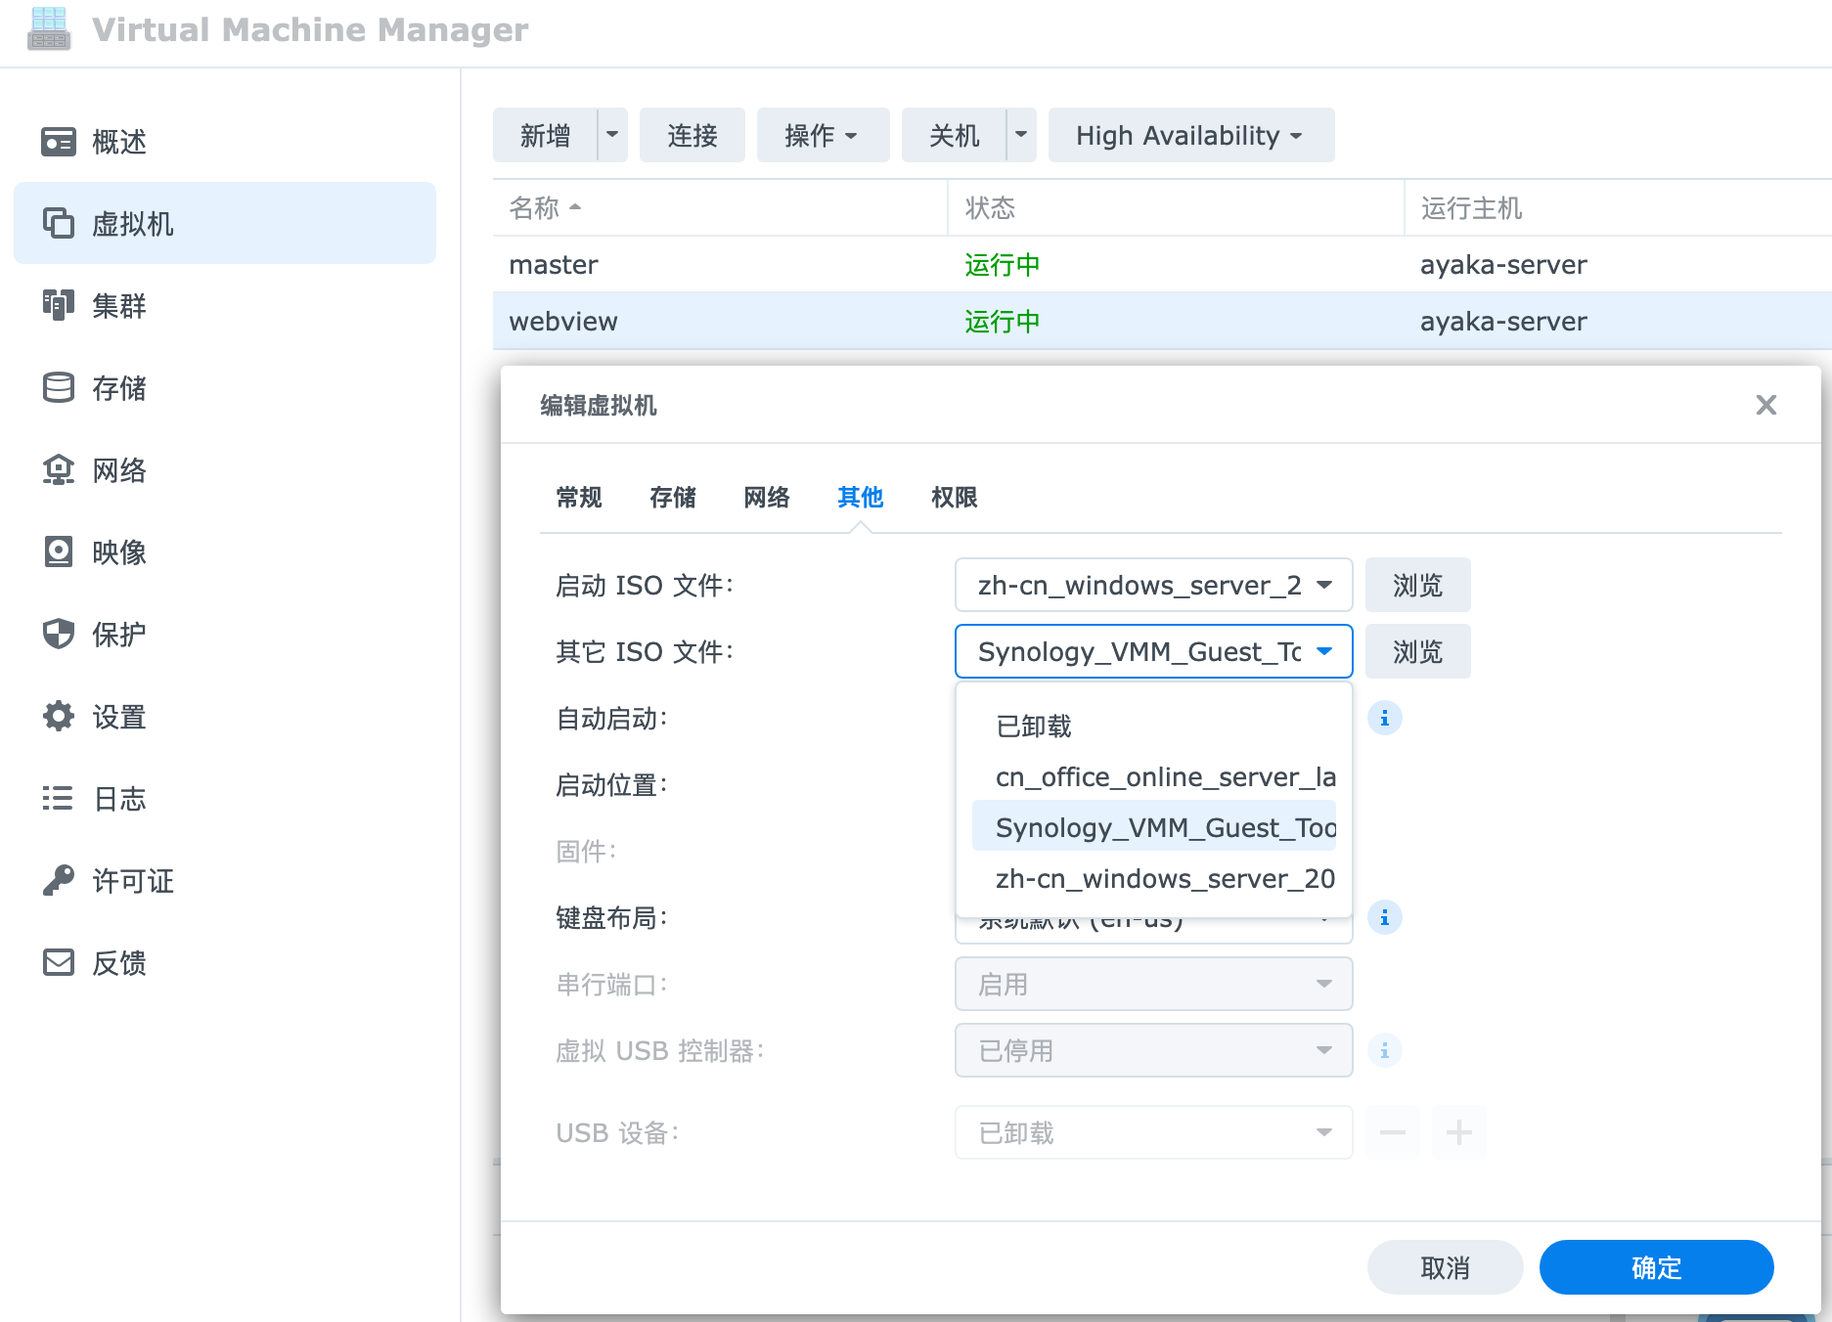Viewport: 1832px width, 1322px height.
Task: Click the 确定 confirm button
Action: point(1656,1268)
